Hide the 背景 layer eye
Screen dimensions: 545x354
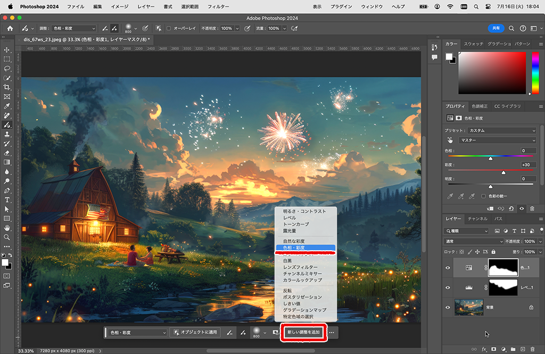(x=448, y=307)
